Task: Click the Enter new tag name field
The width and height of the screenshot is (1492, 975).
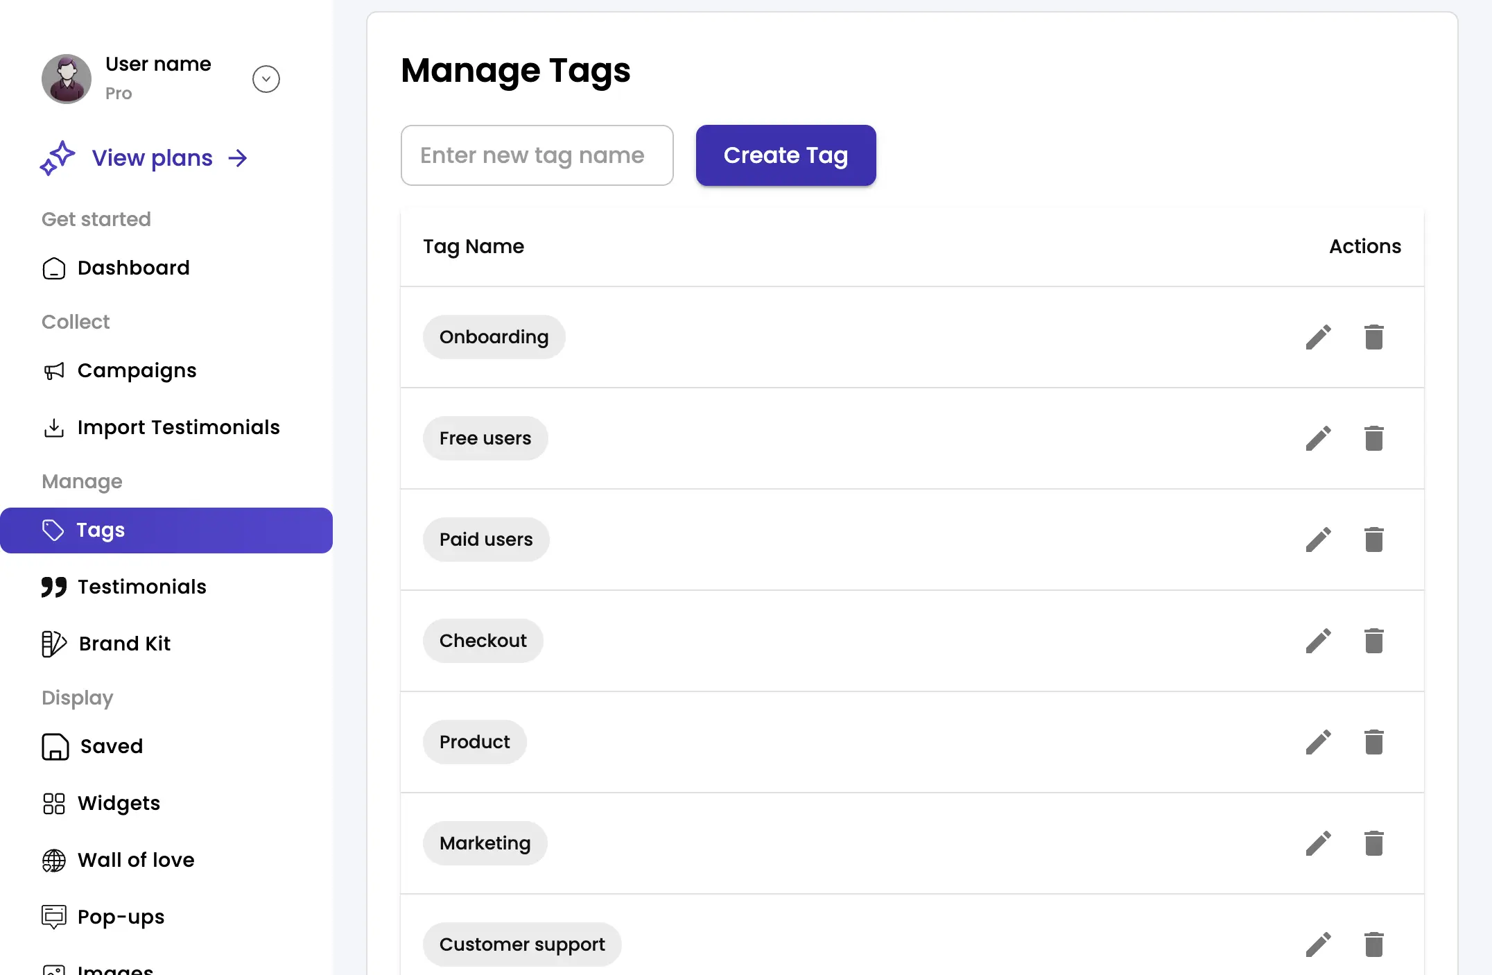Action: [537, 155]
